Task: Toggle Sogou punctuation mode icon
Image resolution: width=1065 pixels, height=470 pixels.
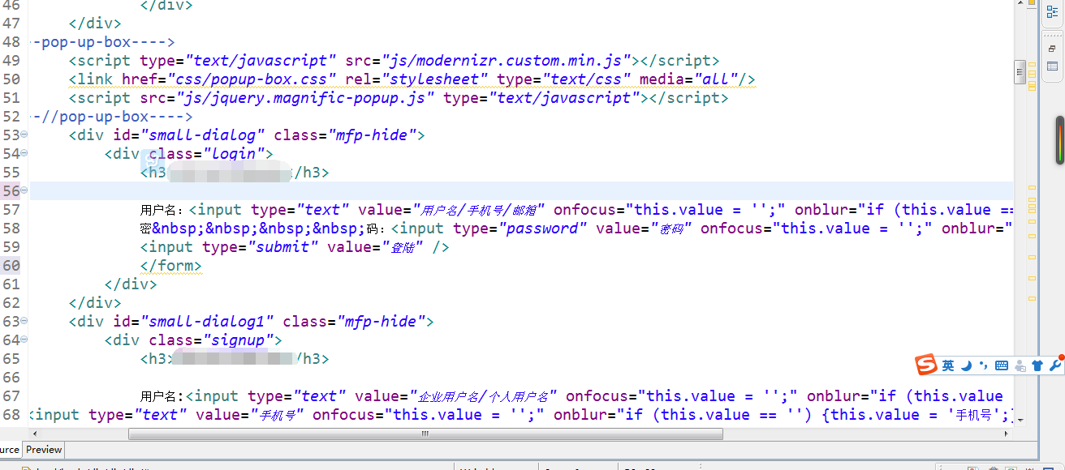Action: (x=984, y=366)
